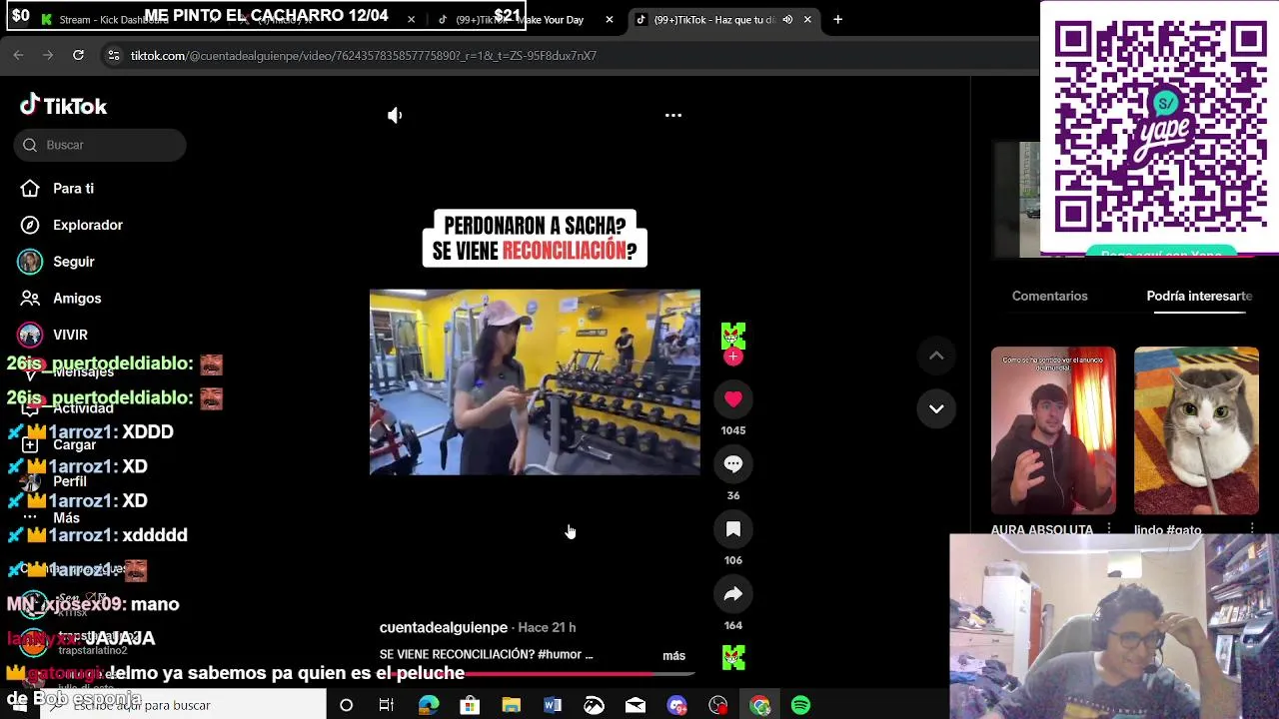The width and height of the screenshot is (1279, 719).
Task: Follow creator with the red plus badge
Action: point(733,357)
